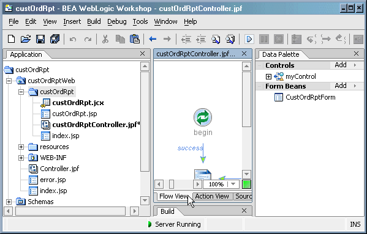Switch to the Flow View tab
The image size is (367, 234).
[x=173, y=197]
